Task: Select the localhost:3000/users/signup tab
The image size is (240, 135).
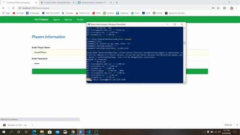Action: tap(18, 3)
